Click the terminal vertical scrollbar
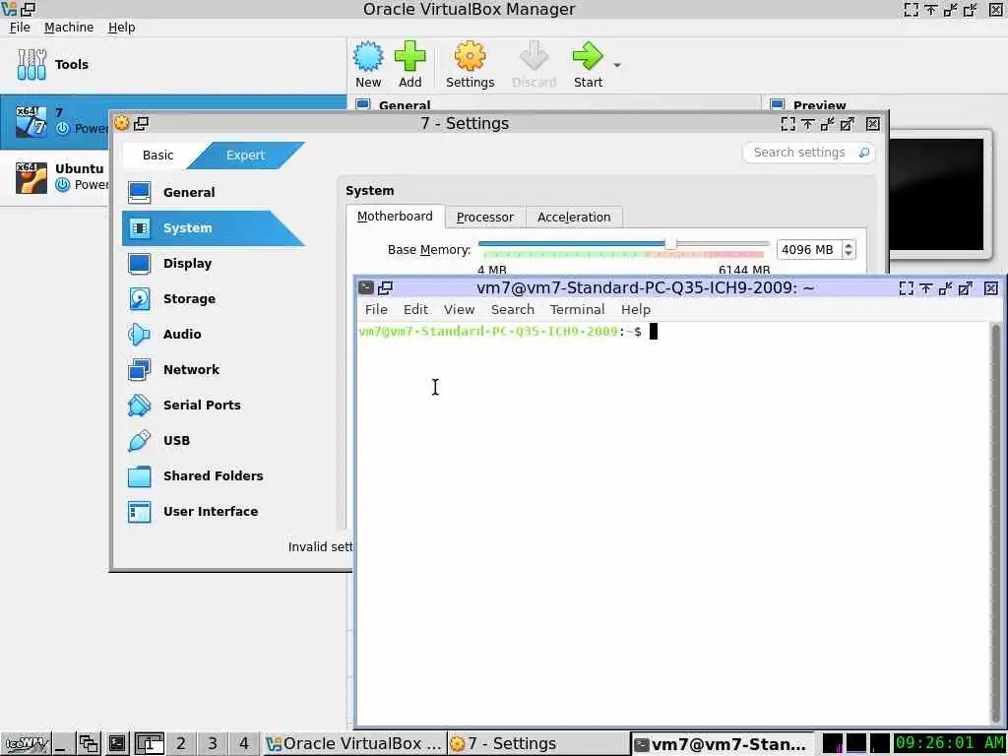Screen dimensions: 1008x756 click(996, 522)
